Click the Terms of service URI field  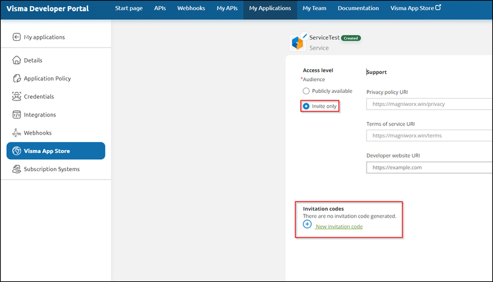[430, 136]
